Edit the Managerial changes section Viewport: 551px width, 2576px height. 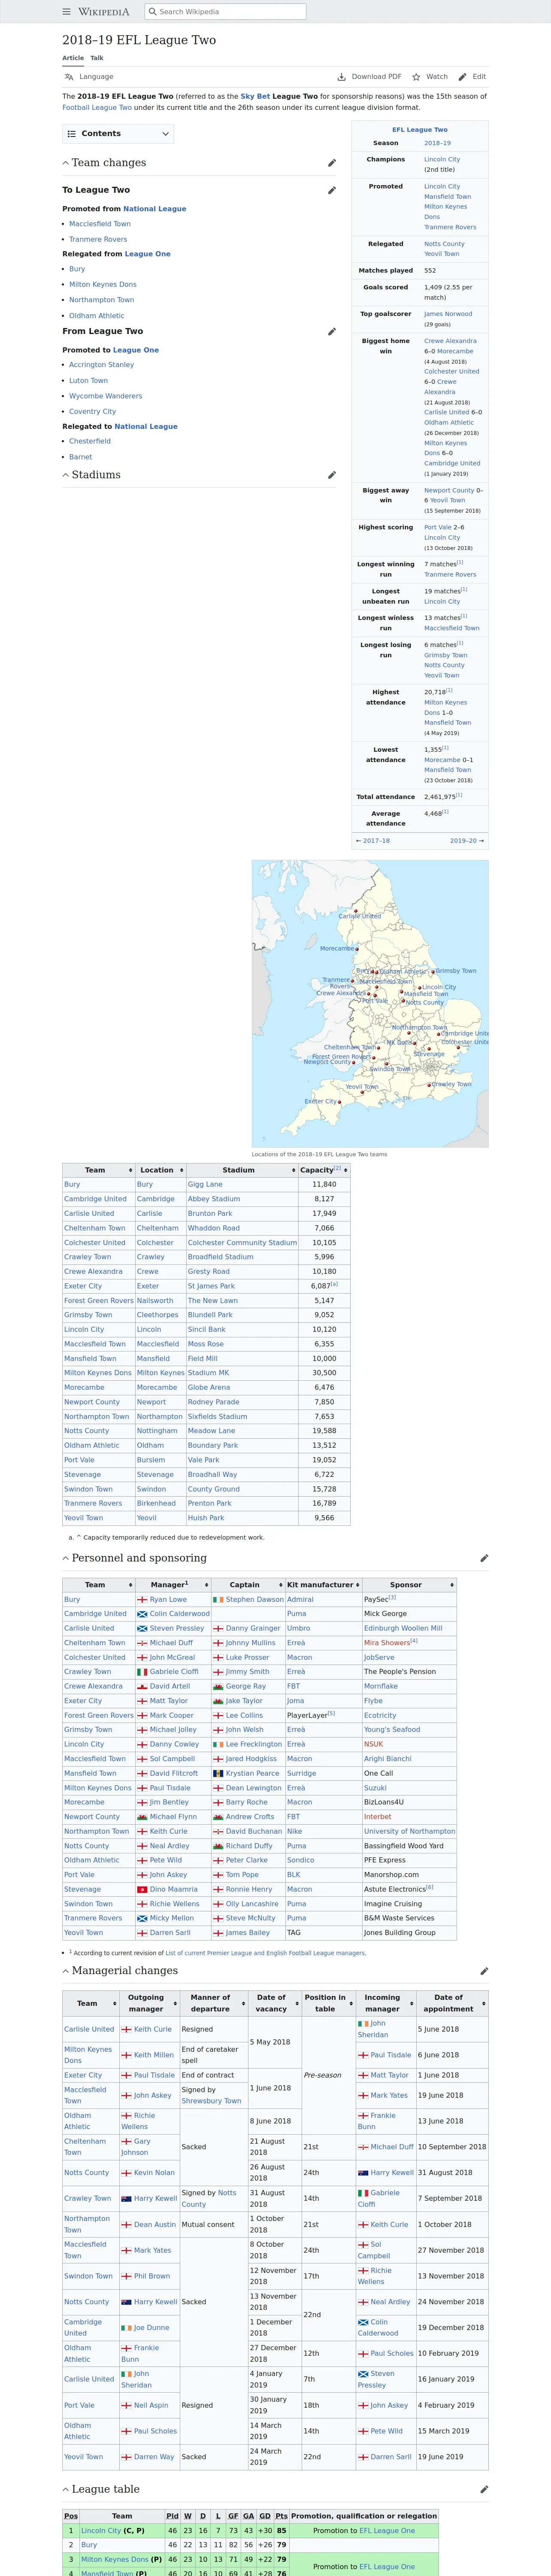[484, 1971]
